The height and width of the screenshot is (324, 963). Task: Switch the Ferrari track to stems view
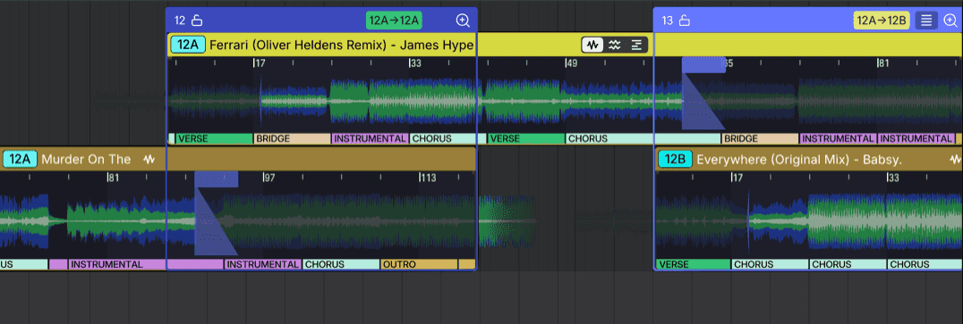pos(614,45)
